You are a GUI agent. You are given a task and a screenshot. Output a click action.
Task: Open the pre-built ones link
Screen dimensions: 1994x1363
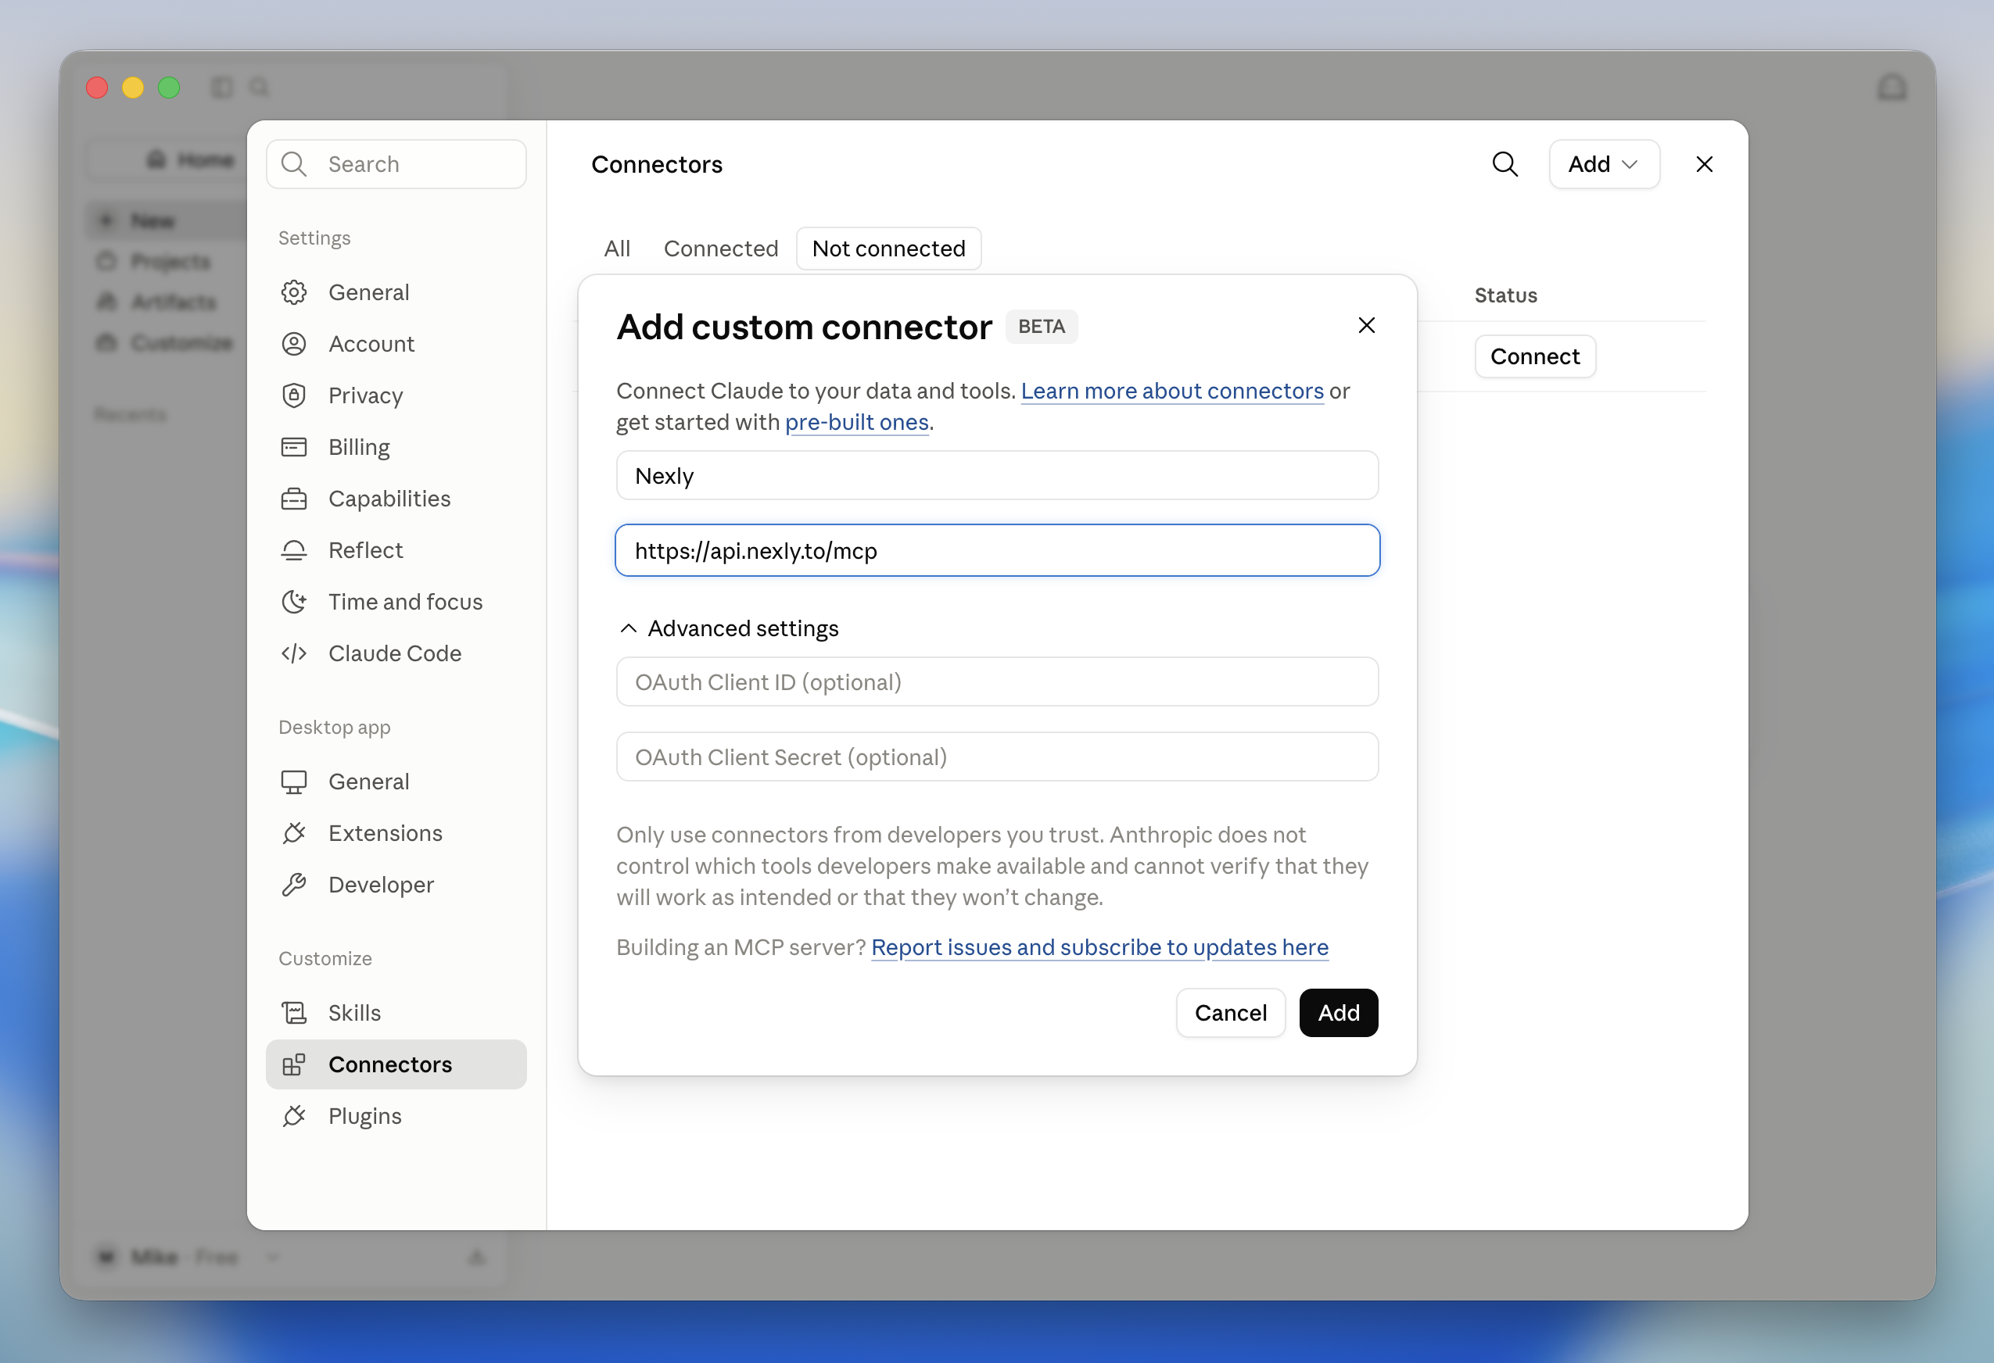pyautogui.click(x=856, y=422)
